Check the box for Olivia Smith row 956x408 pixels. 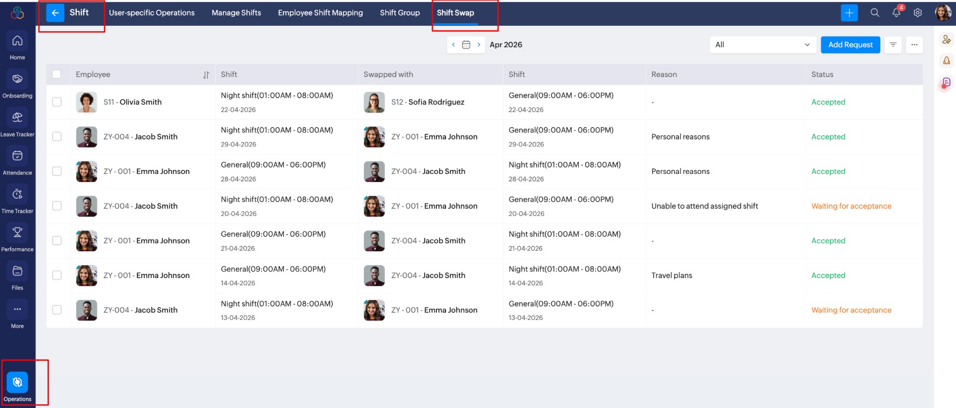[x=57, y=102]
